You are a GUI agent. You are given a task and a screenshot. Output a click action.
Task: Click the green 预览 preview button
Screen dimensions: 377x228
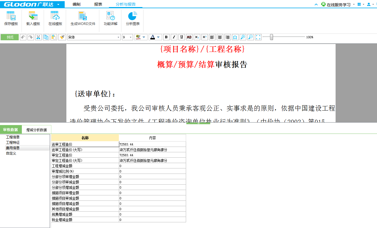point(10,37)
